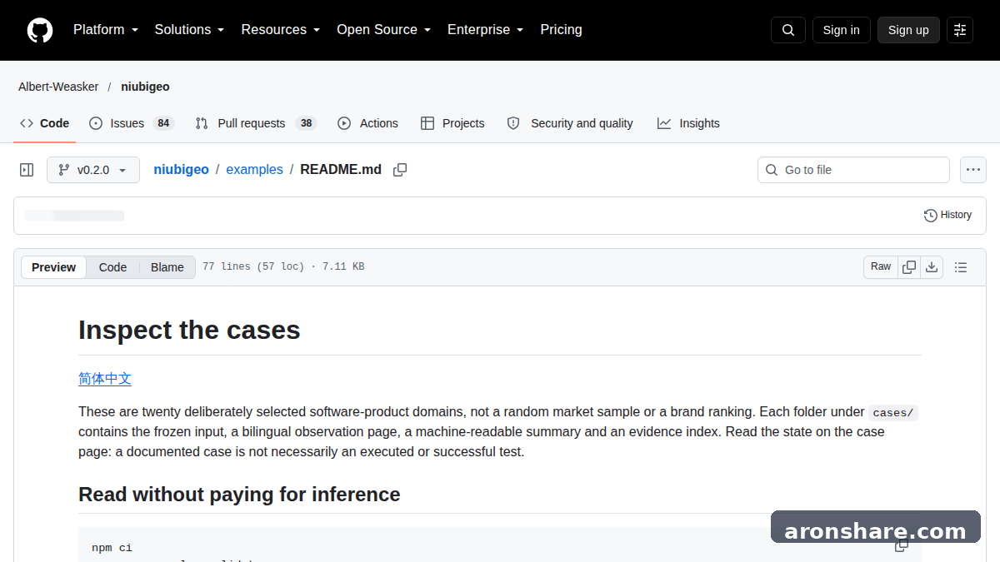The height and width of the screenshot is (562, 1000).
Task: Switch to the Actions tab
Action: [367, 123]
